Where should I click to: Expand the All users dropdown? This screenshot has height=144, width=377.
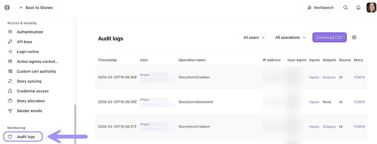[254, 37]
